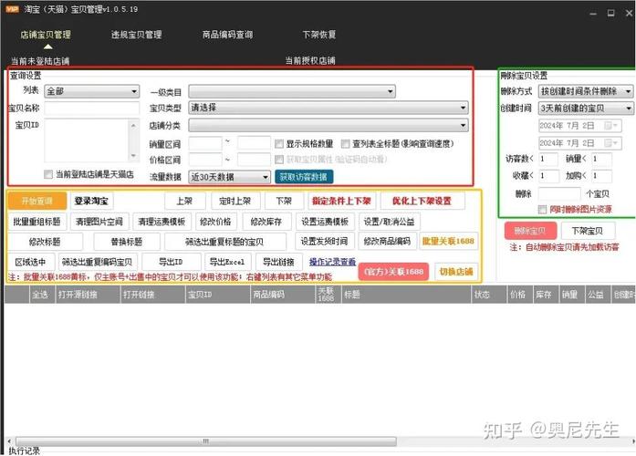Open 创建时间 3天前创建的宝贝 dropdown

585,109
